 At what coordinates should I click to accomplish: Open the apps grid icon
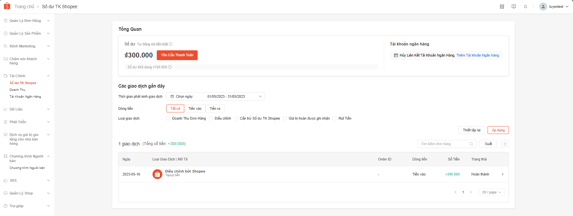pos(502,7)
